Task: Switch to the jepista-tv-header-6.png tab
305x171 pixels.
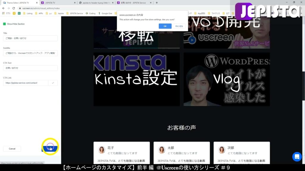Action: [x=96, y=3]
